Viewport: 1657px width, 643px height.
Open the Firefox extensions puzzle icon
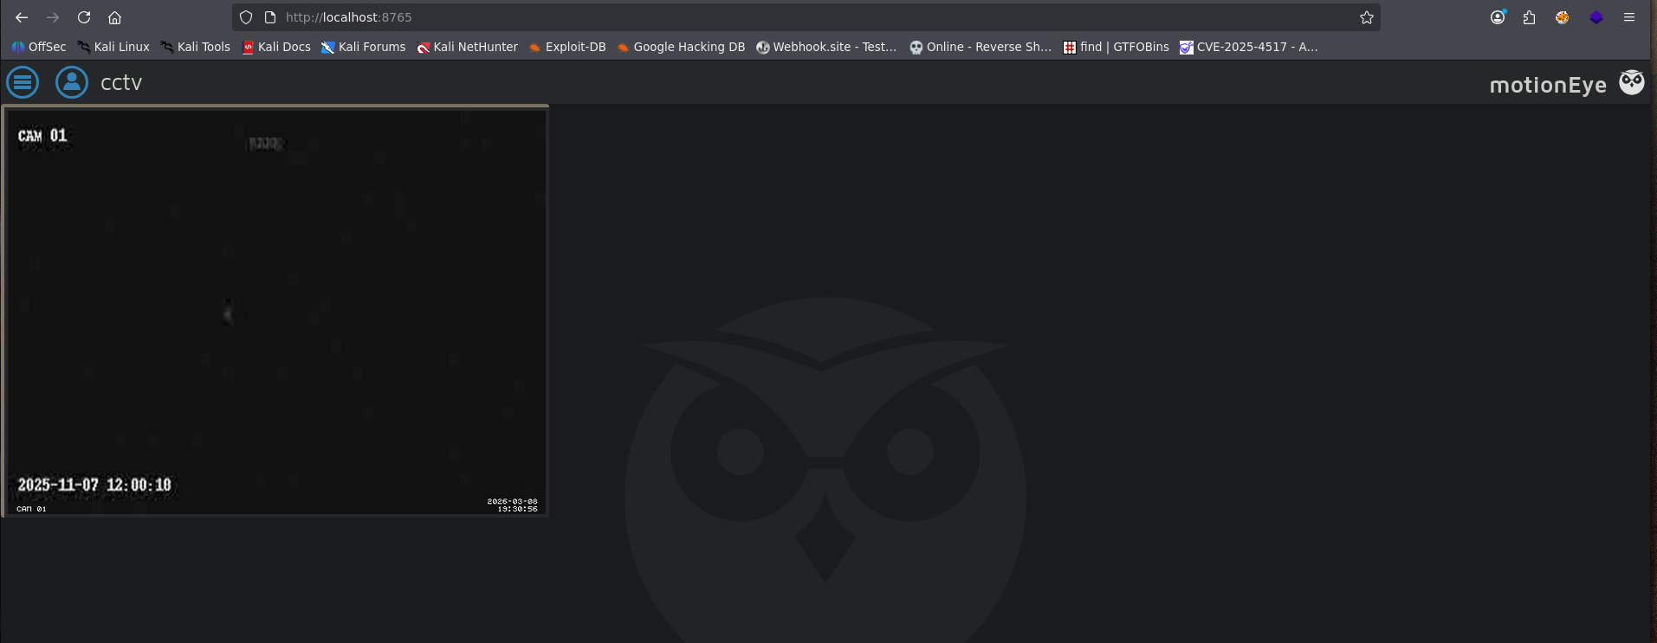[x=1529, y=17]
